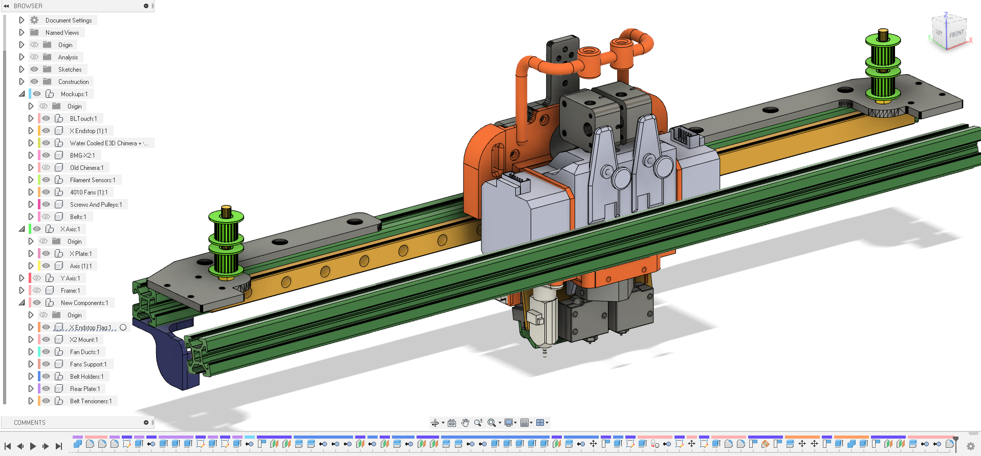Click the Fan Ducts:1 component icon
This screenshot has width=981, height=456.
(x=59, y=352)
